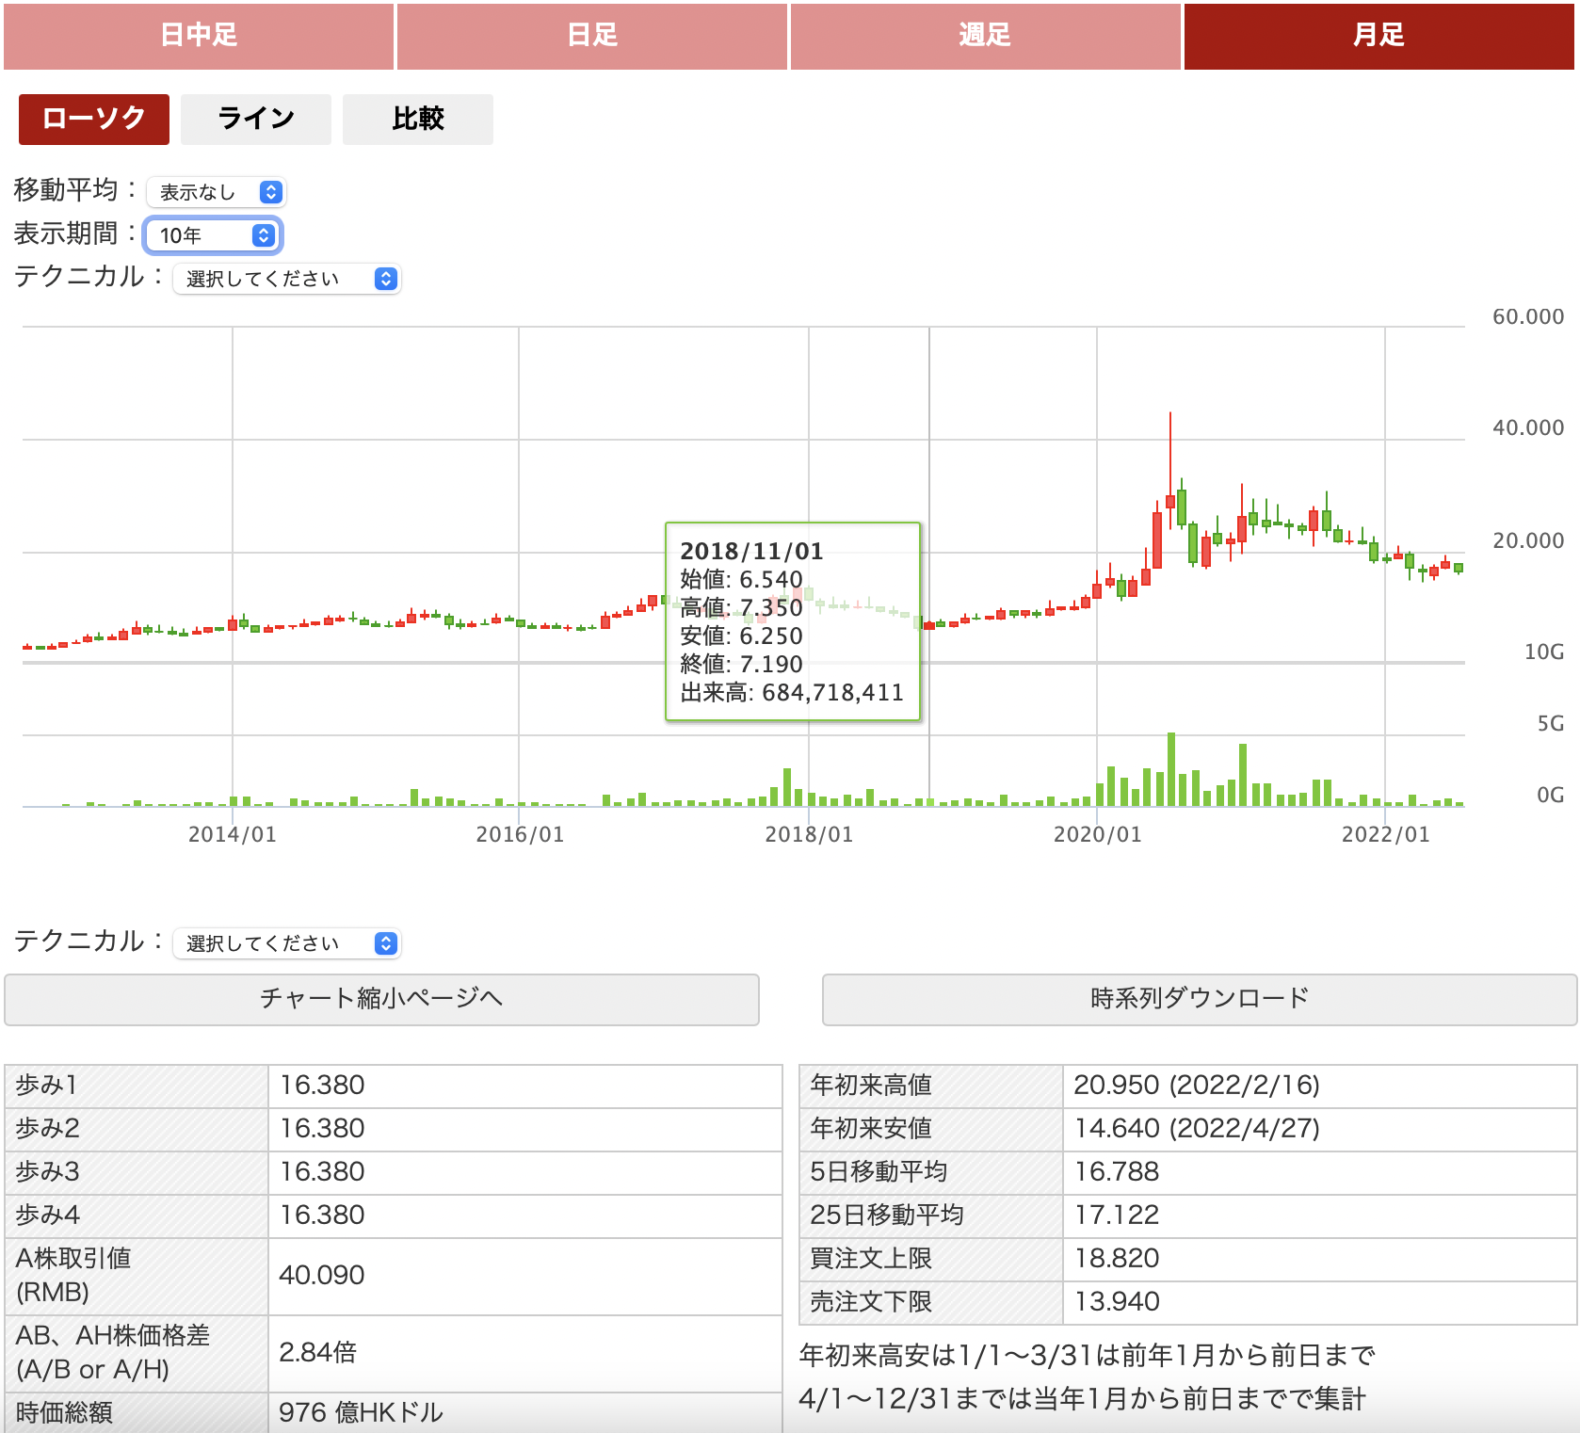
Task: Click the 16.788 moving average value
Action: coord(1117,1172)
